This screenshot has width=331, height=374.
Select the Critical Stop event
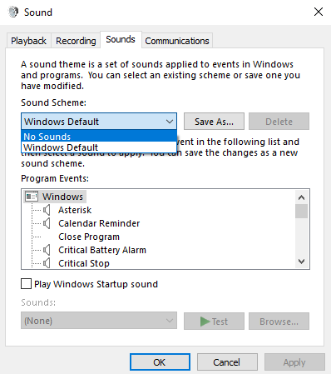(x=84, y=263)
